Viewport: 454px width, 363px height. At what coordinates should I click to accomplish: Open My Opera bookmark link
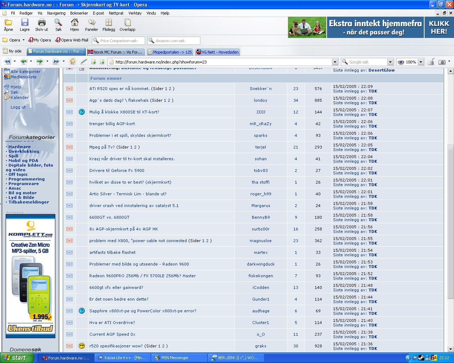tap(40, 40)
